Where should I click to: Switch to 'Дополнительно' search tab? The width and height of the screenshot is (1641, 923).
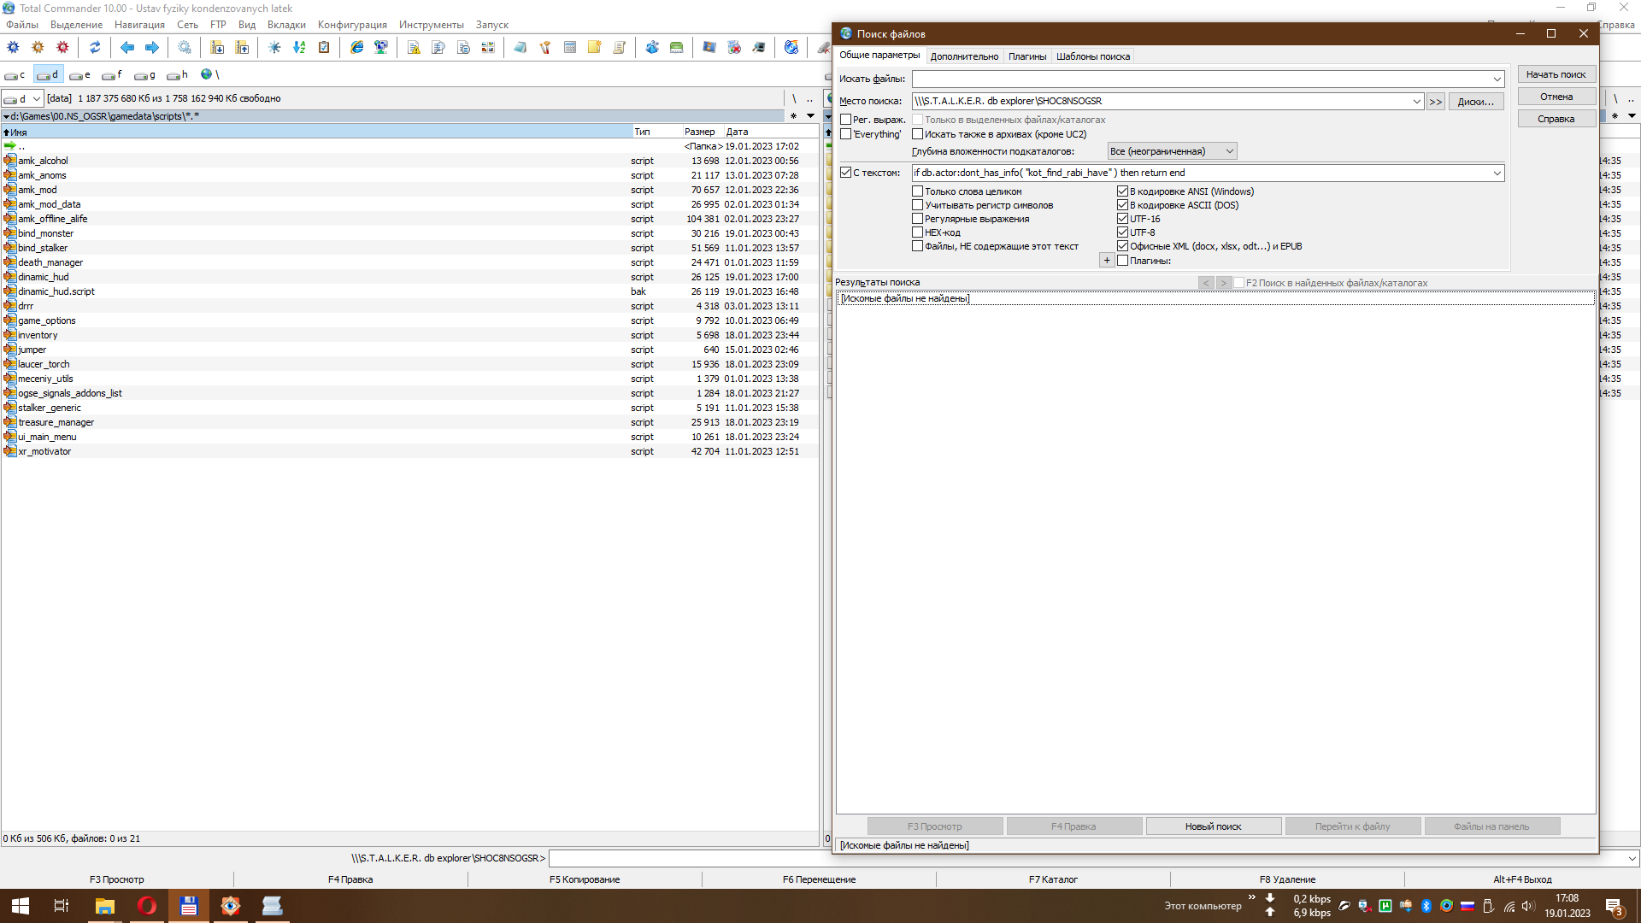[x=964, y=56]
